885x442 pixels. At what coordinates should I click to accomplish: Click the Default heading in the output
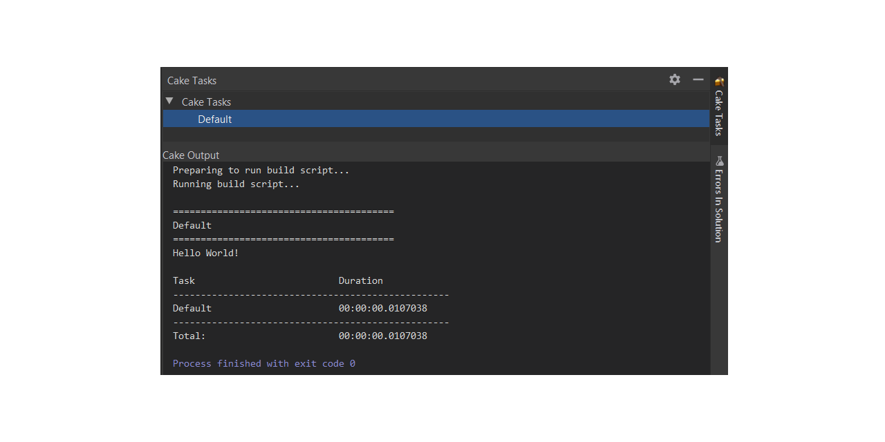[x=192, y=225]
